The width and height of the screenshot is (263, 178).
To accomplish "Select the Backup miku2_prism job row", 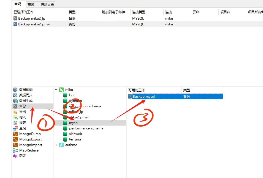I will [34, 24].
